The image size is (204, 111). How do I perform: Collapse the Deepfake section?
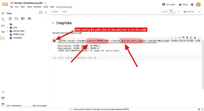(x=53, y=23)
